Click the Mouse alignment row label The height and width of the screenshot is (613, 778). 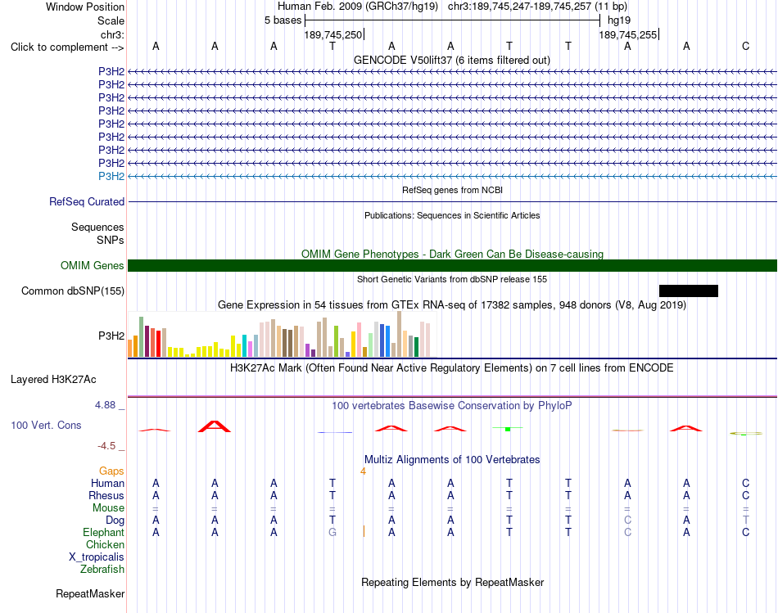108,508
